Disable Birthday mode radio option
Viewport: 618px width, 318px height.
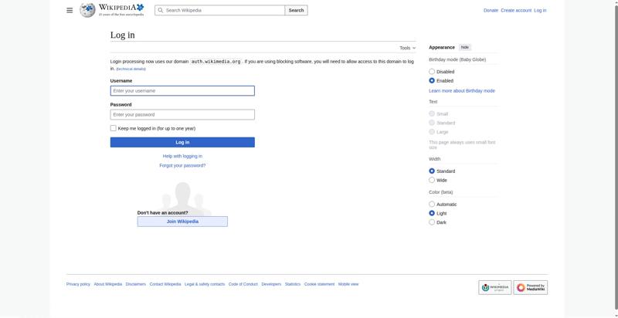[x=432, y=72]
